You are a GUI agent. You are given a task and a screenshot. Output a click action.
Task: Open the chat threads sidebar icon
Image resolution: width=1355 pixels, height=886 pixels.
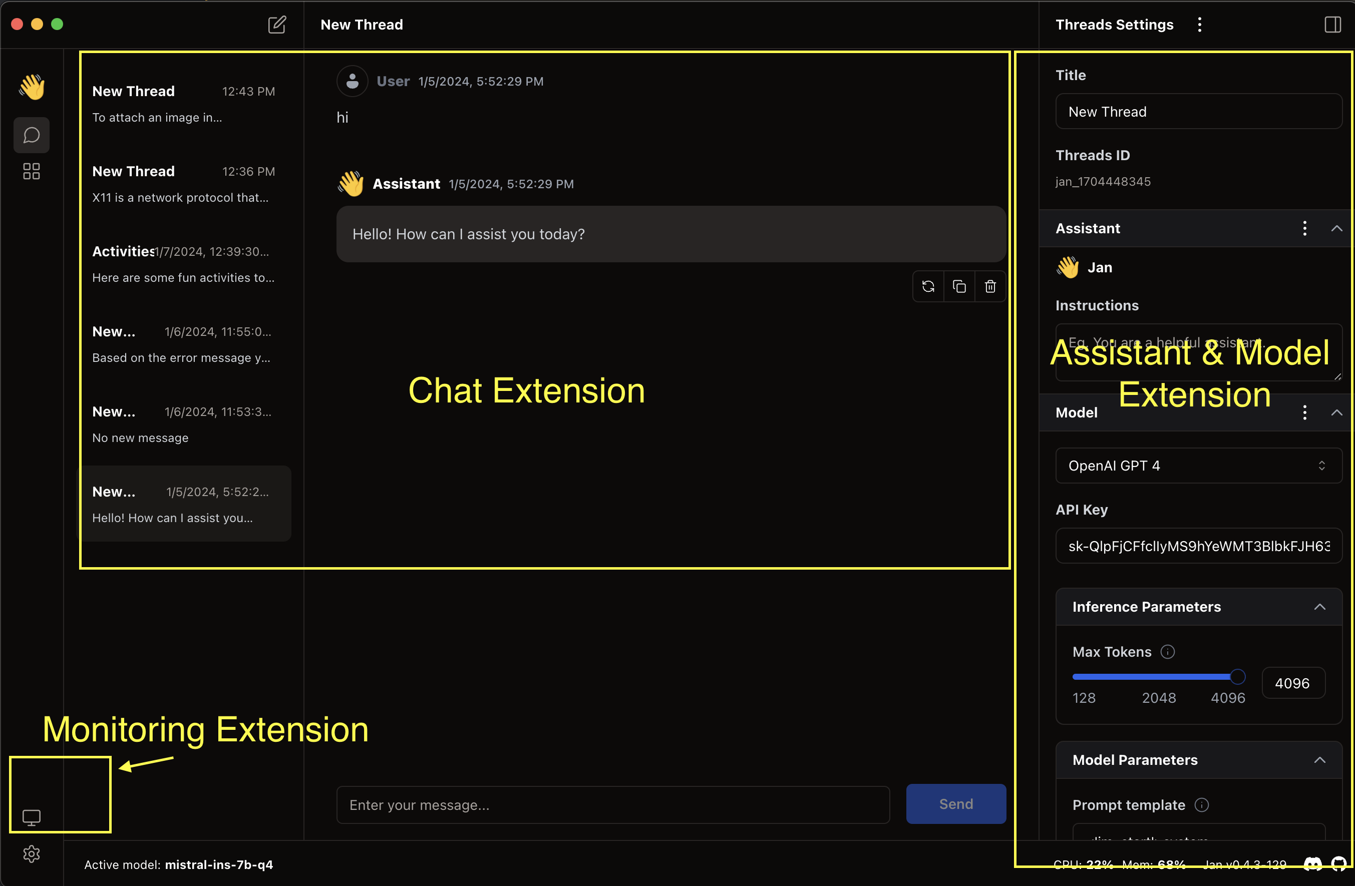pyautogui.click(x=32, y=135)
